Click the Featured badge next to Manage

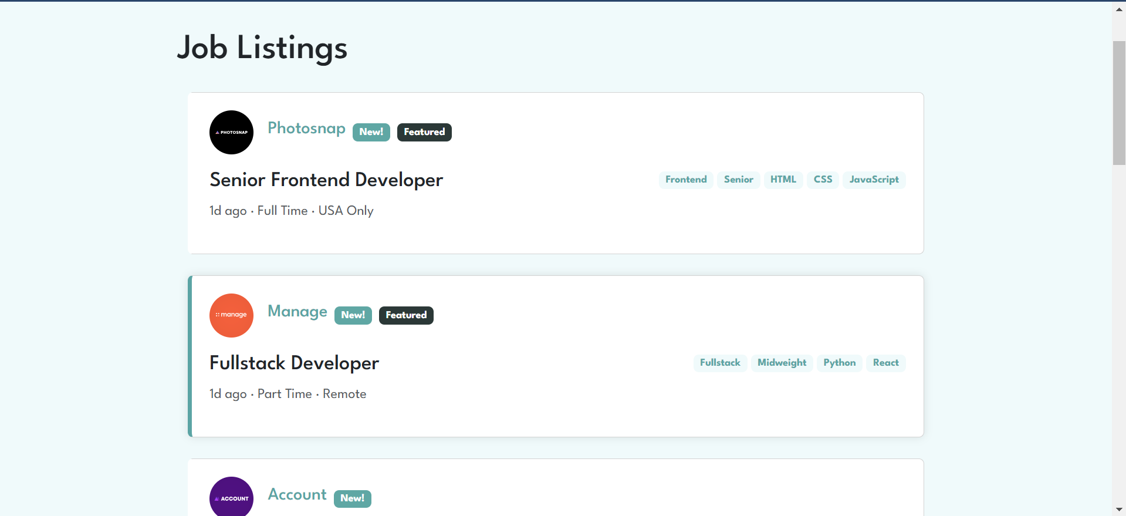406,315
